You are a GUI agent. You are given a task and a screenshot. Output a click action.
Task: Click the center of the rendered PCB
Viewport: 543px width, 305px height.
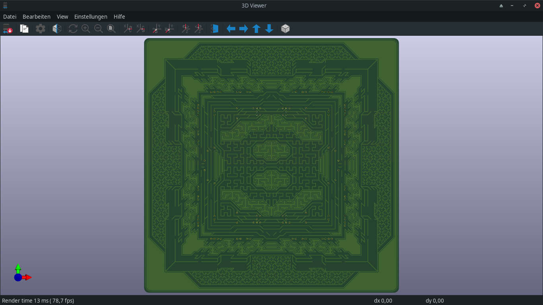(x=271, y=165)
